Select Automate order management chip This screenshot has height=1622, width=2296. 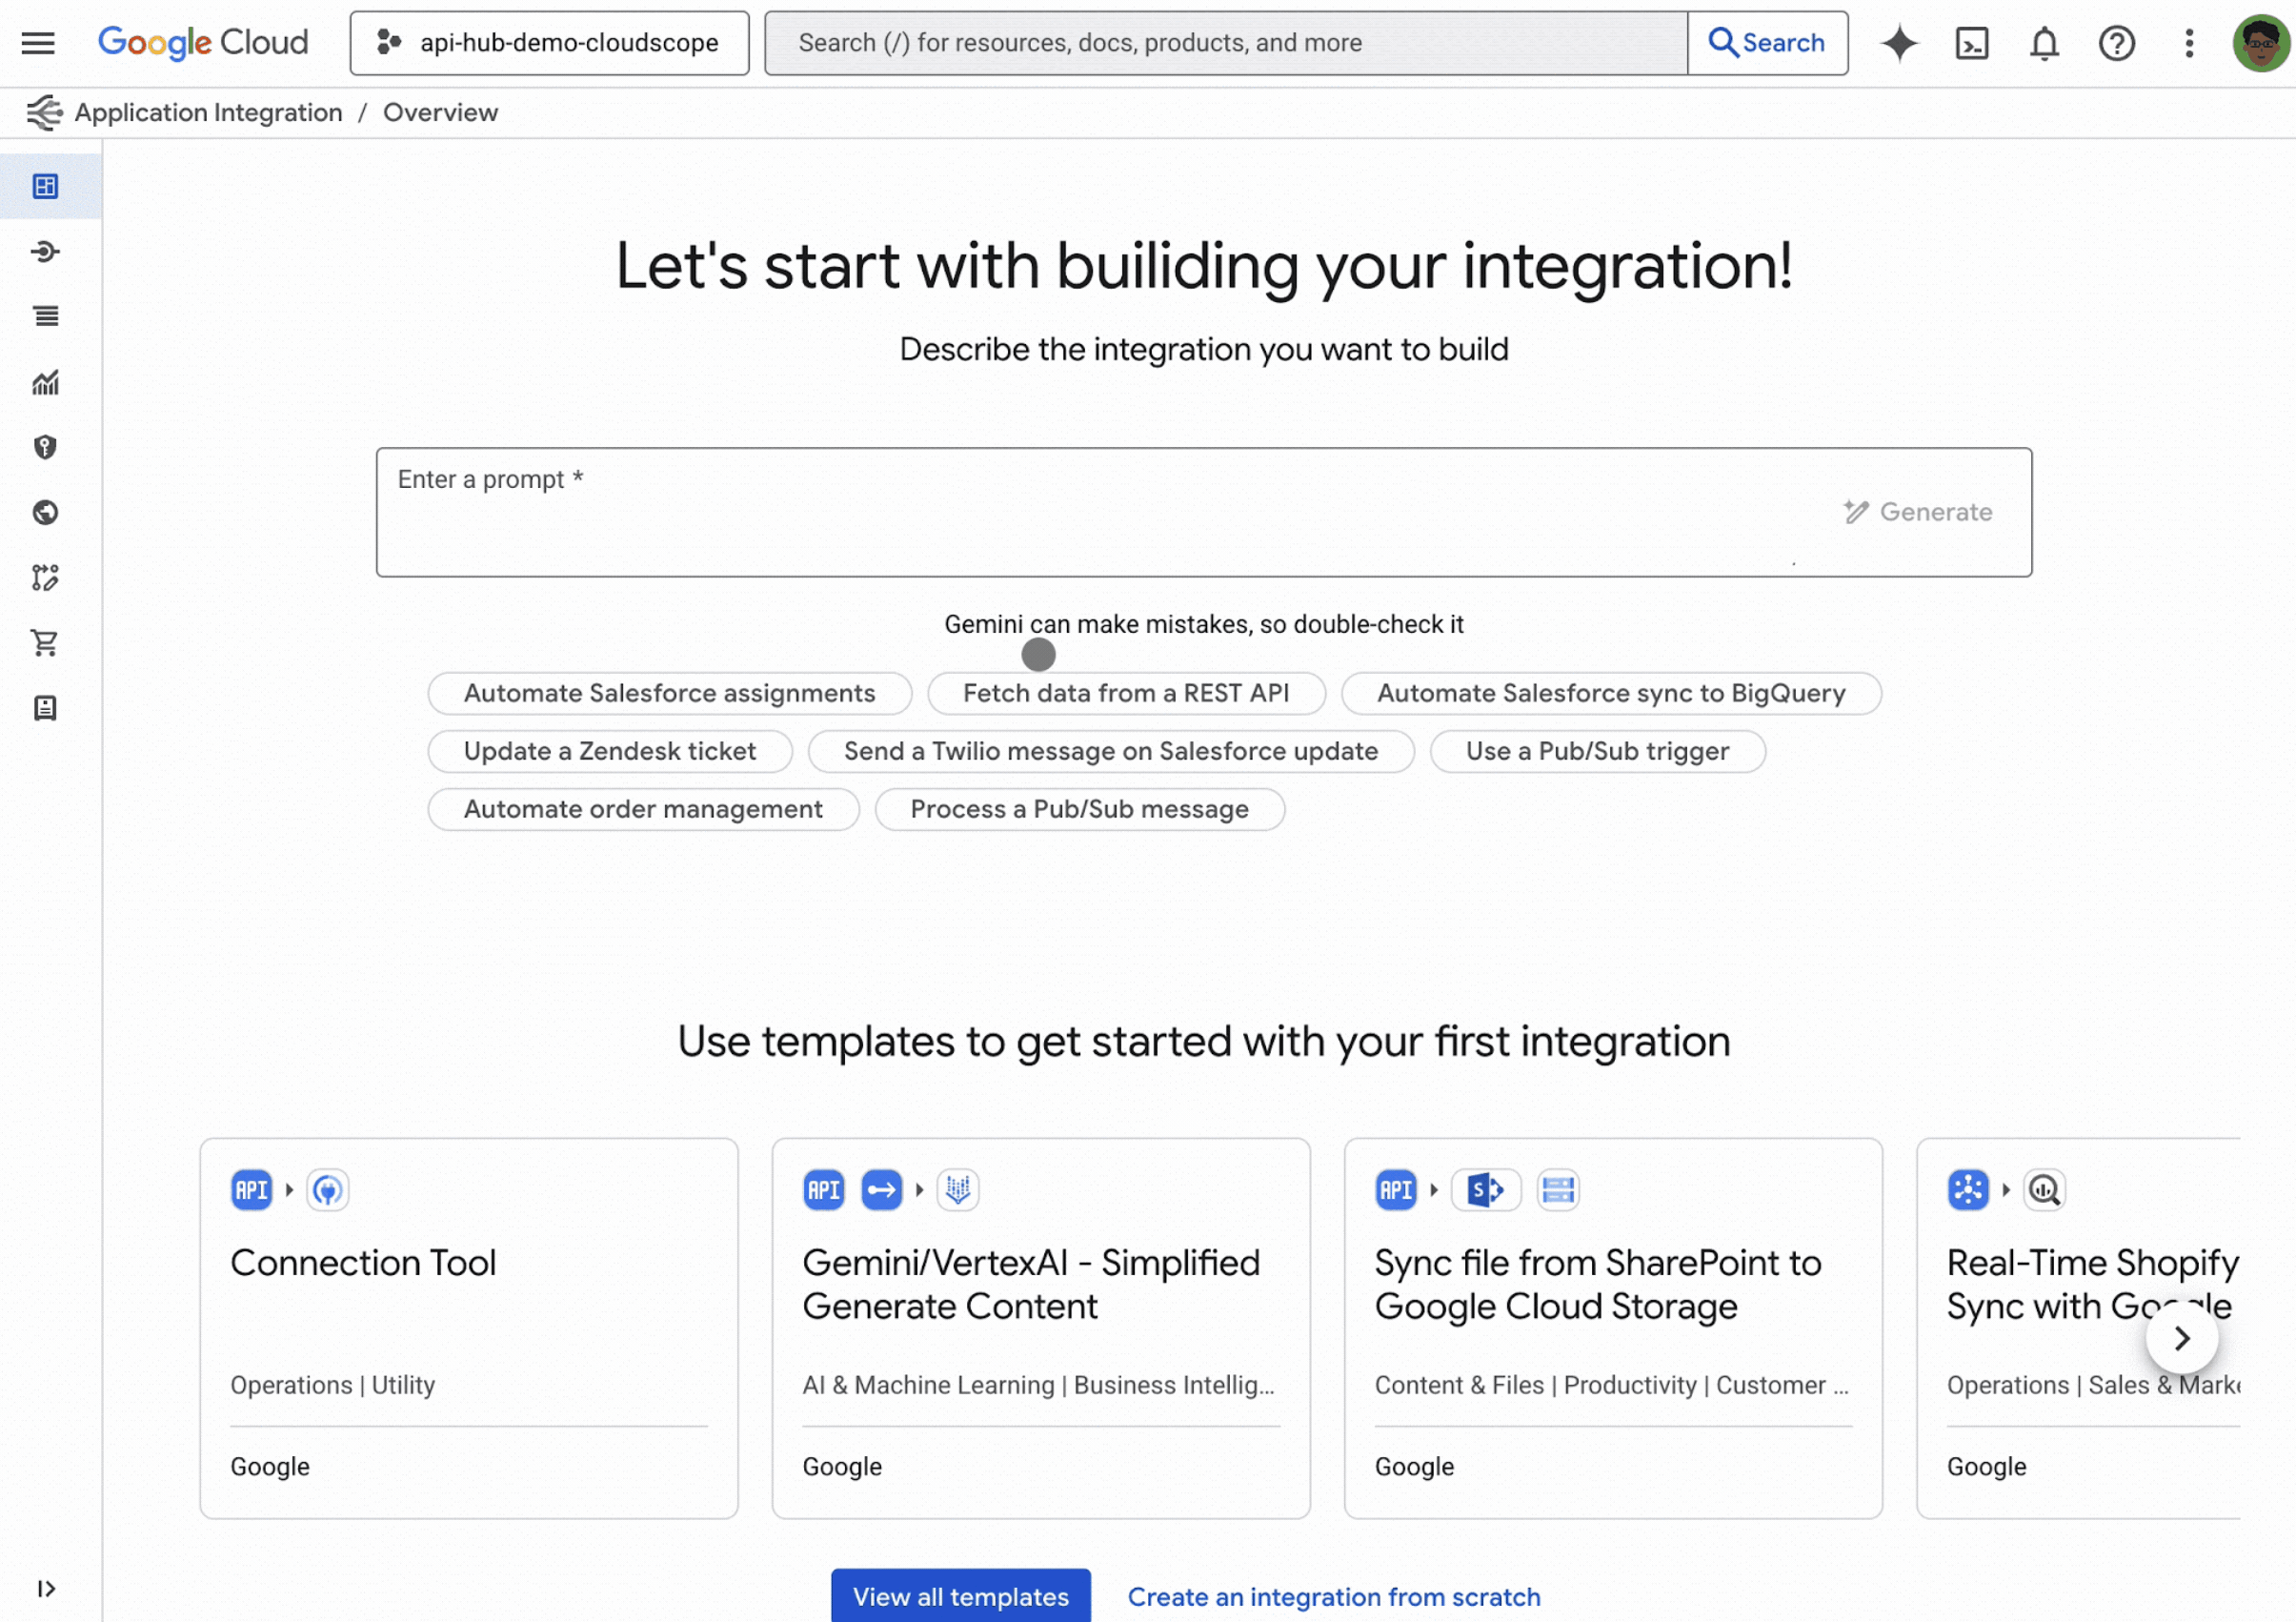[643, 809]
